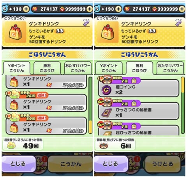Tap ゲンキドリンク item image in left description panel
The image size is (187, 177).
click(x=15, y=32)
